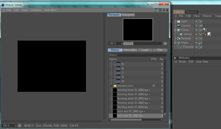This screenshot has height=129, width=221.
Task: Select the highlighted flock test 01_0060.tga row
Action: pyautogui.click(x=136, y=116)
